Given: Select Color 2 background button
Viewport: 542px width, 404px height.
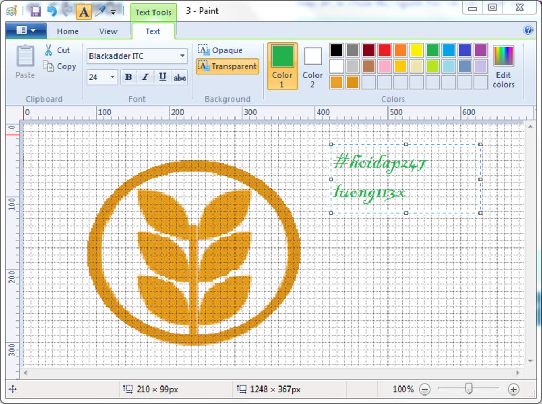Looking at the screenshot, I should pos(312,66).
